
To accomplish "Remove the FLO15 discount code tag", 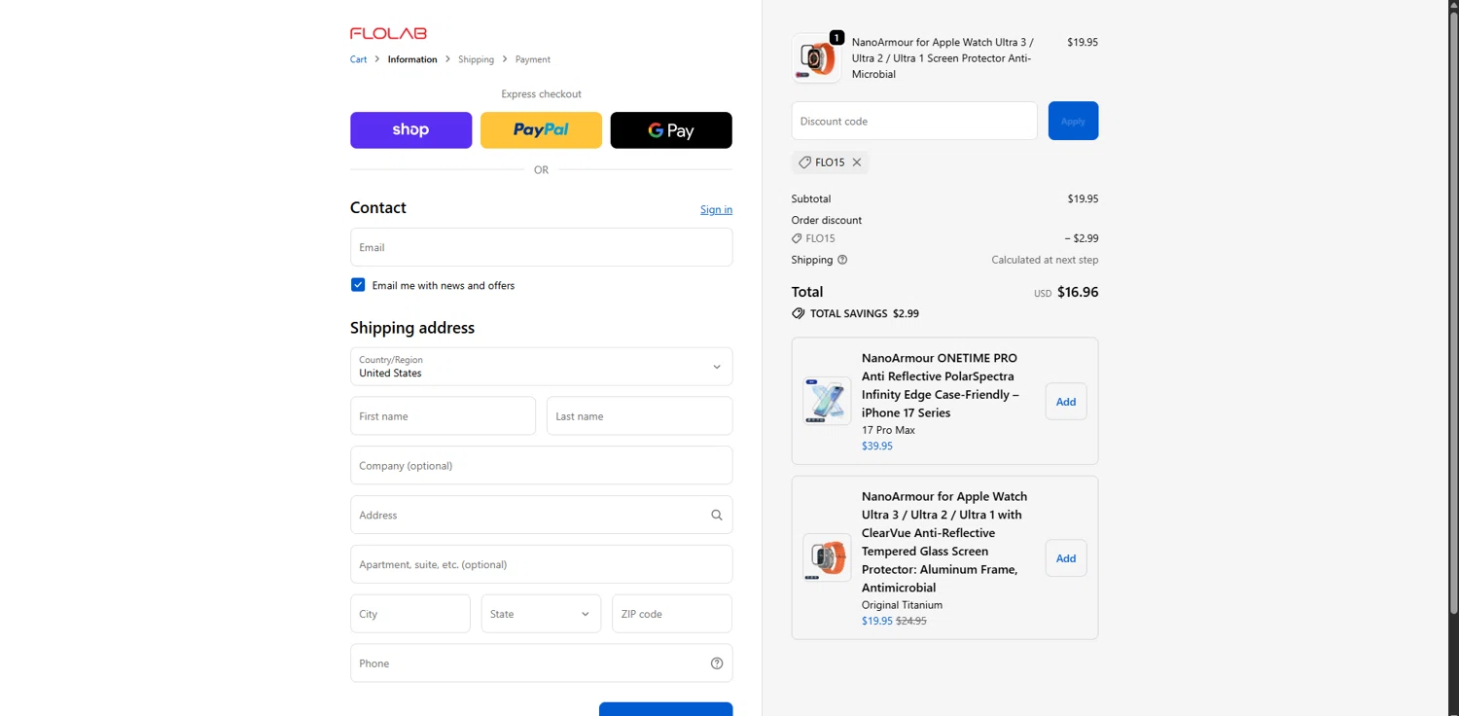I will tap(857, 162).
